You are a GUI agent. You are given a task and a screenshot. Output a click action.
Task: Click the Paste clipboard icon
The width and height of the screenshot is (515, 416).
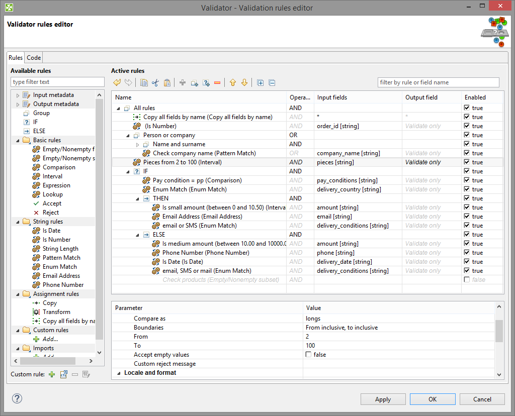click(x=167, y=83)
